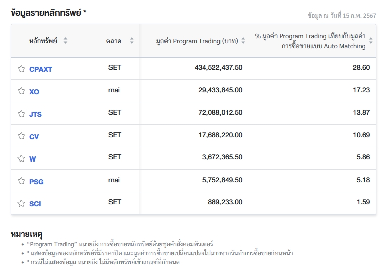Star the XO security as favorite

point(21,91)
